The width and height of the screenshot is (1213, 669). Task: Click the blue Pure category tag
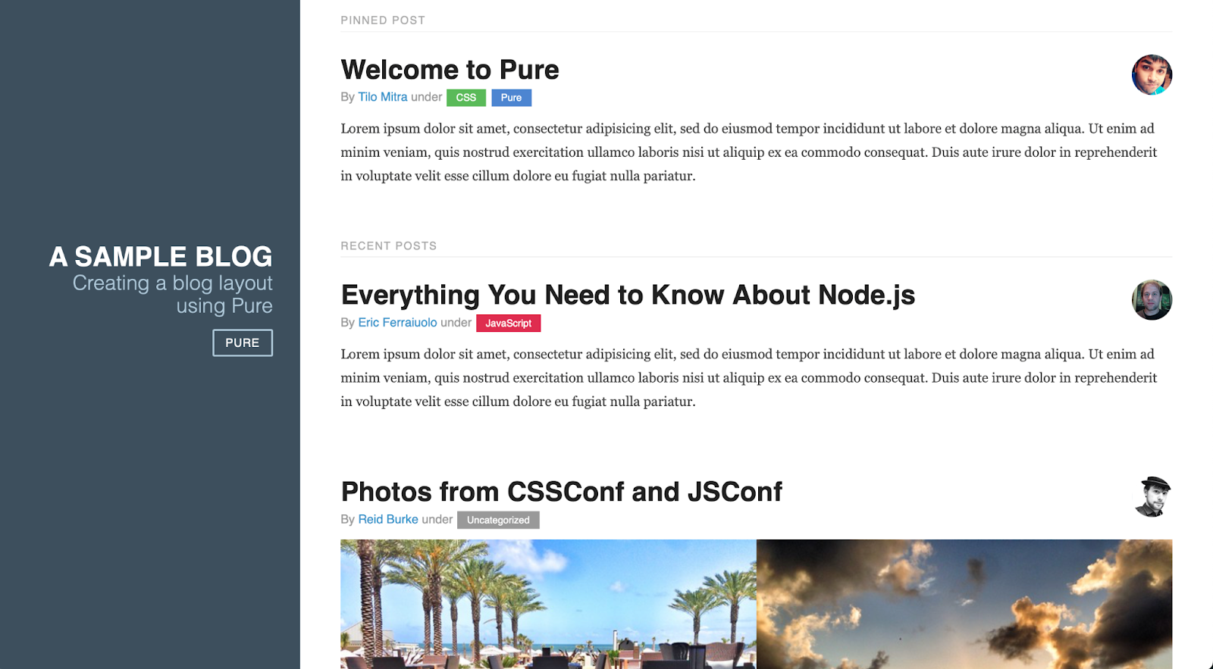(511, 98)
